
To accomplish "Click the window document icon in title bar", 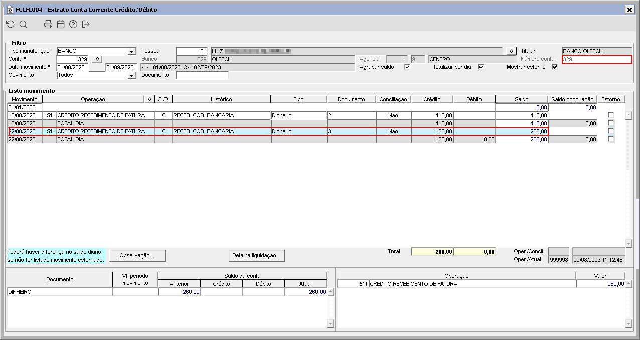I will (x=10, y=9).
